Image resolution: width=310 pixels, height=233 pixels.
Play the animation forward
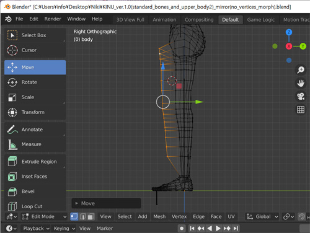[x=218, y=229]
